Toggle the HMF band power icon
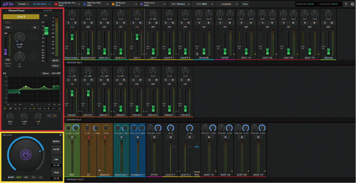The image size is (356, 183). click(x=34, y=108)
